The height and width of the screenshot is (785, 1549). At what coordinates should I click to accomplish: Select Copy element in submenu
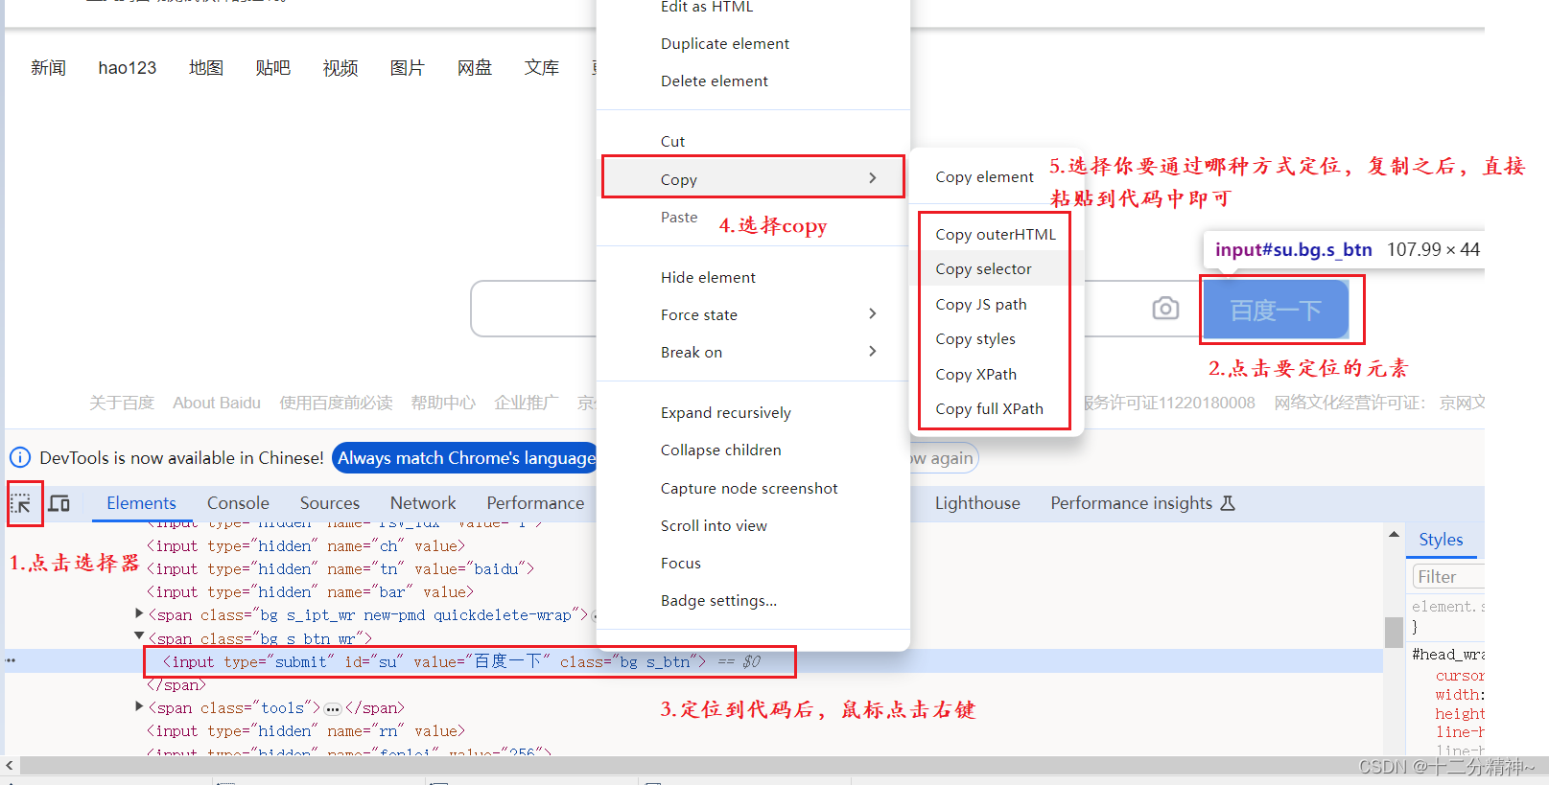[x=984, y=177]
